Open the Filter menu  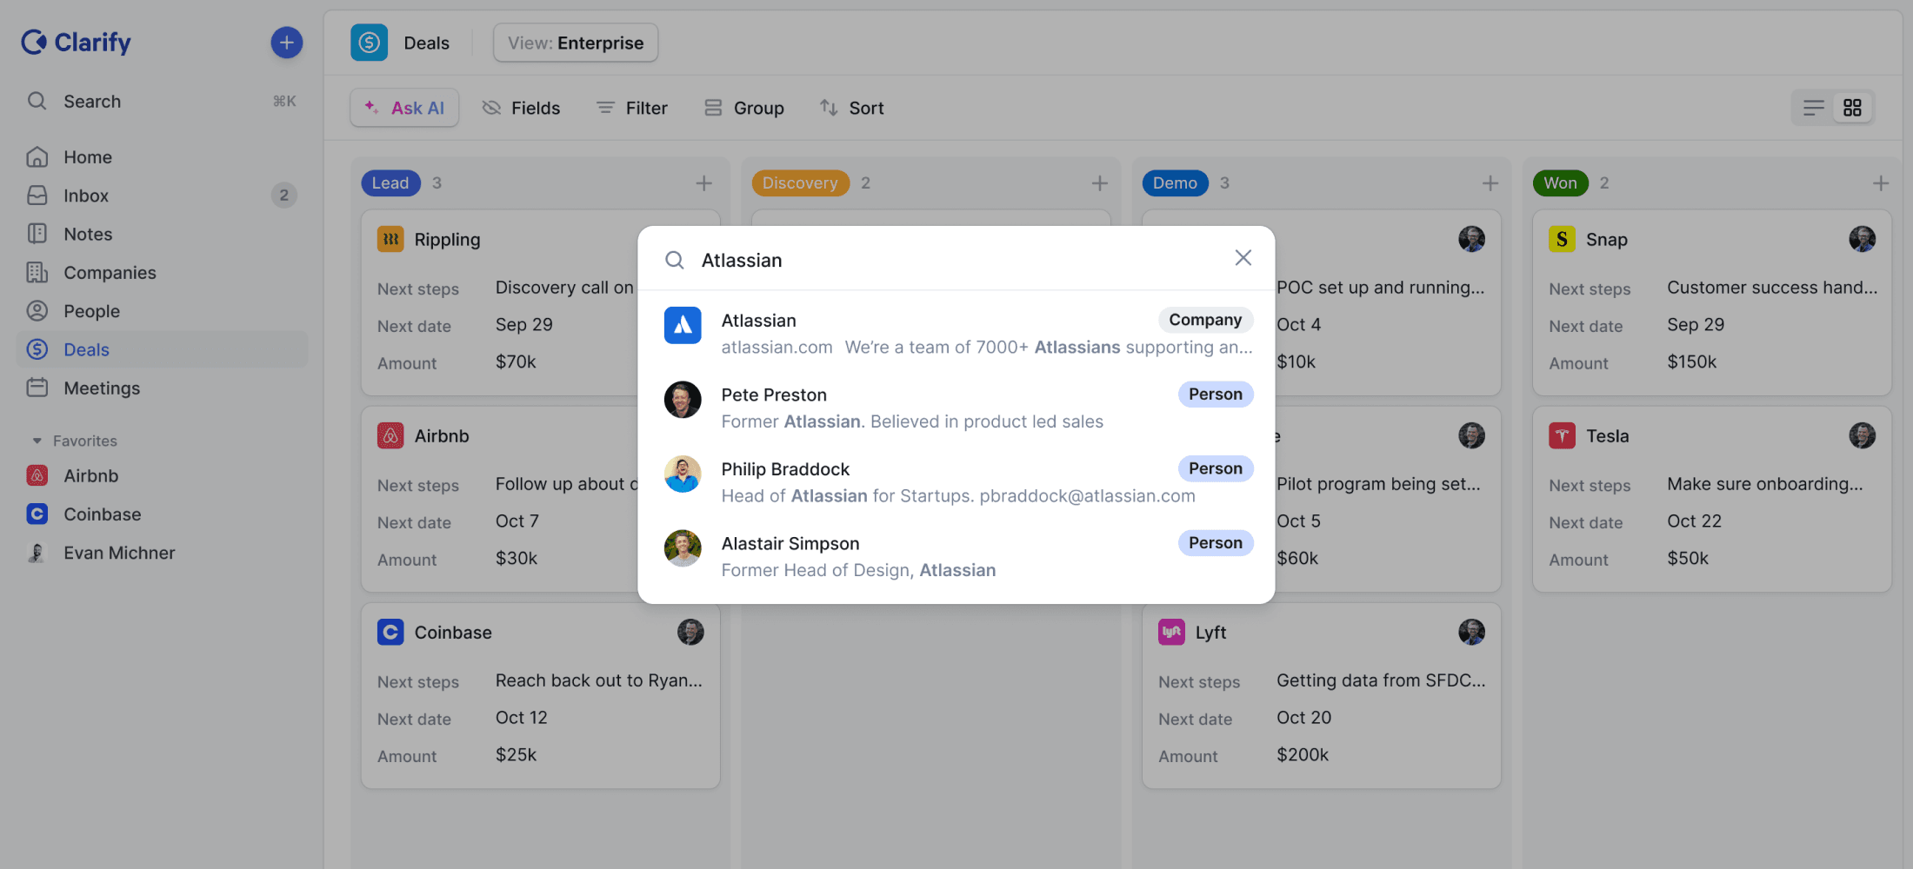pos(632,108)
